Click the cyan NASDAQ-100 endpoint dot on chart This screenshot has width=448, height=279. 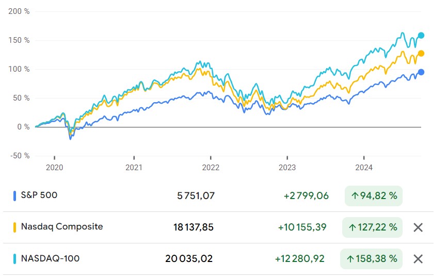(421, 36)
